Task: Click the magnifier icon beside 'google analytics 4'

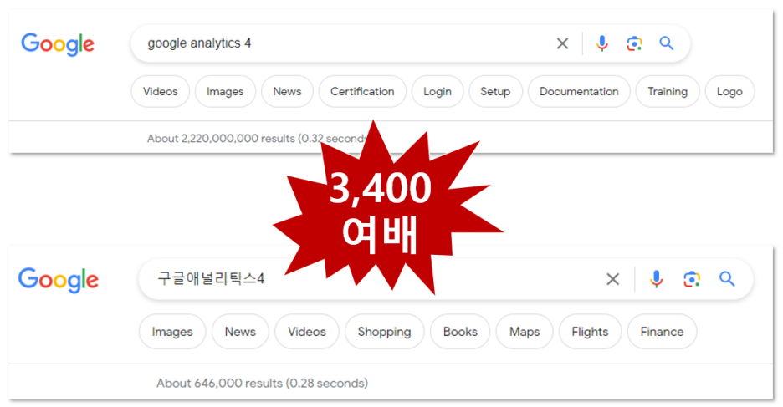Action: point(667,43)
